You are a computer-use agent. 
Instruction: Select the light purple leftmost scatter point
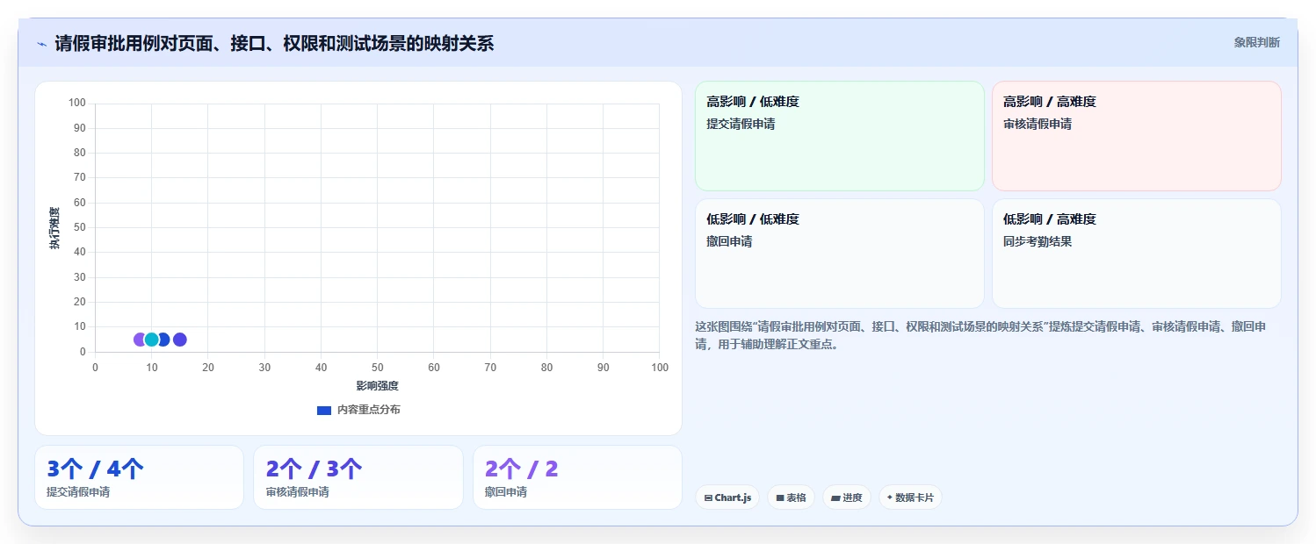(x=139, y=340)
